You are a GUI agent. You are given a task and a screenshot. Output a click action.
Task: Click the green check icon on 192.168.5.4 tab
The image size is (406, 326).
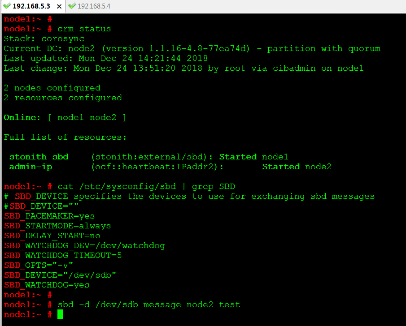click(x=72, y=6)
